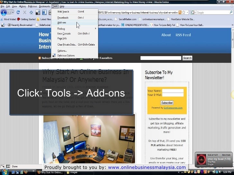
Task: Switch to Why Start An Online taskbar button
Action: 51,172
